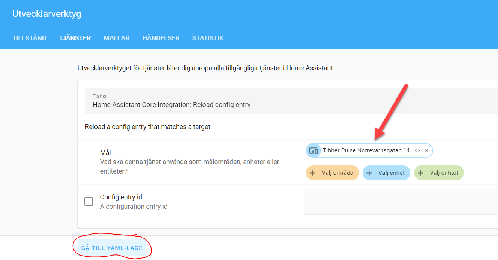The height and width of the screenshot is (260, 498).
Task: Click the Välj område button
Action: pyautogui.click(x=333, y=173)
